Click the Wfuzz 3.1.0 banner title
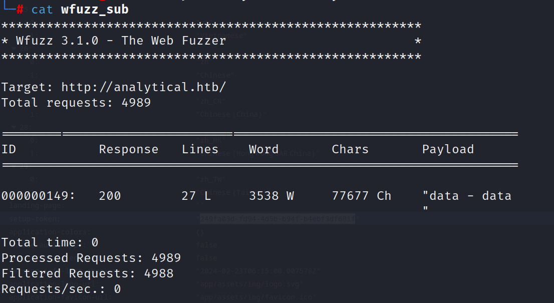554x303 pixels. (x=121, y=41)
